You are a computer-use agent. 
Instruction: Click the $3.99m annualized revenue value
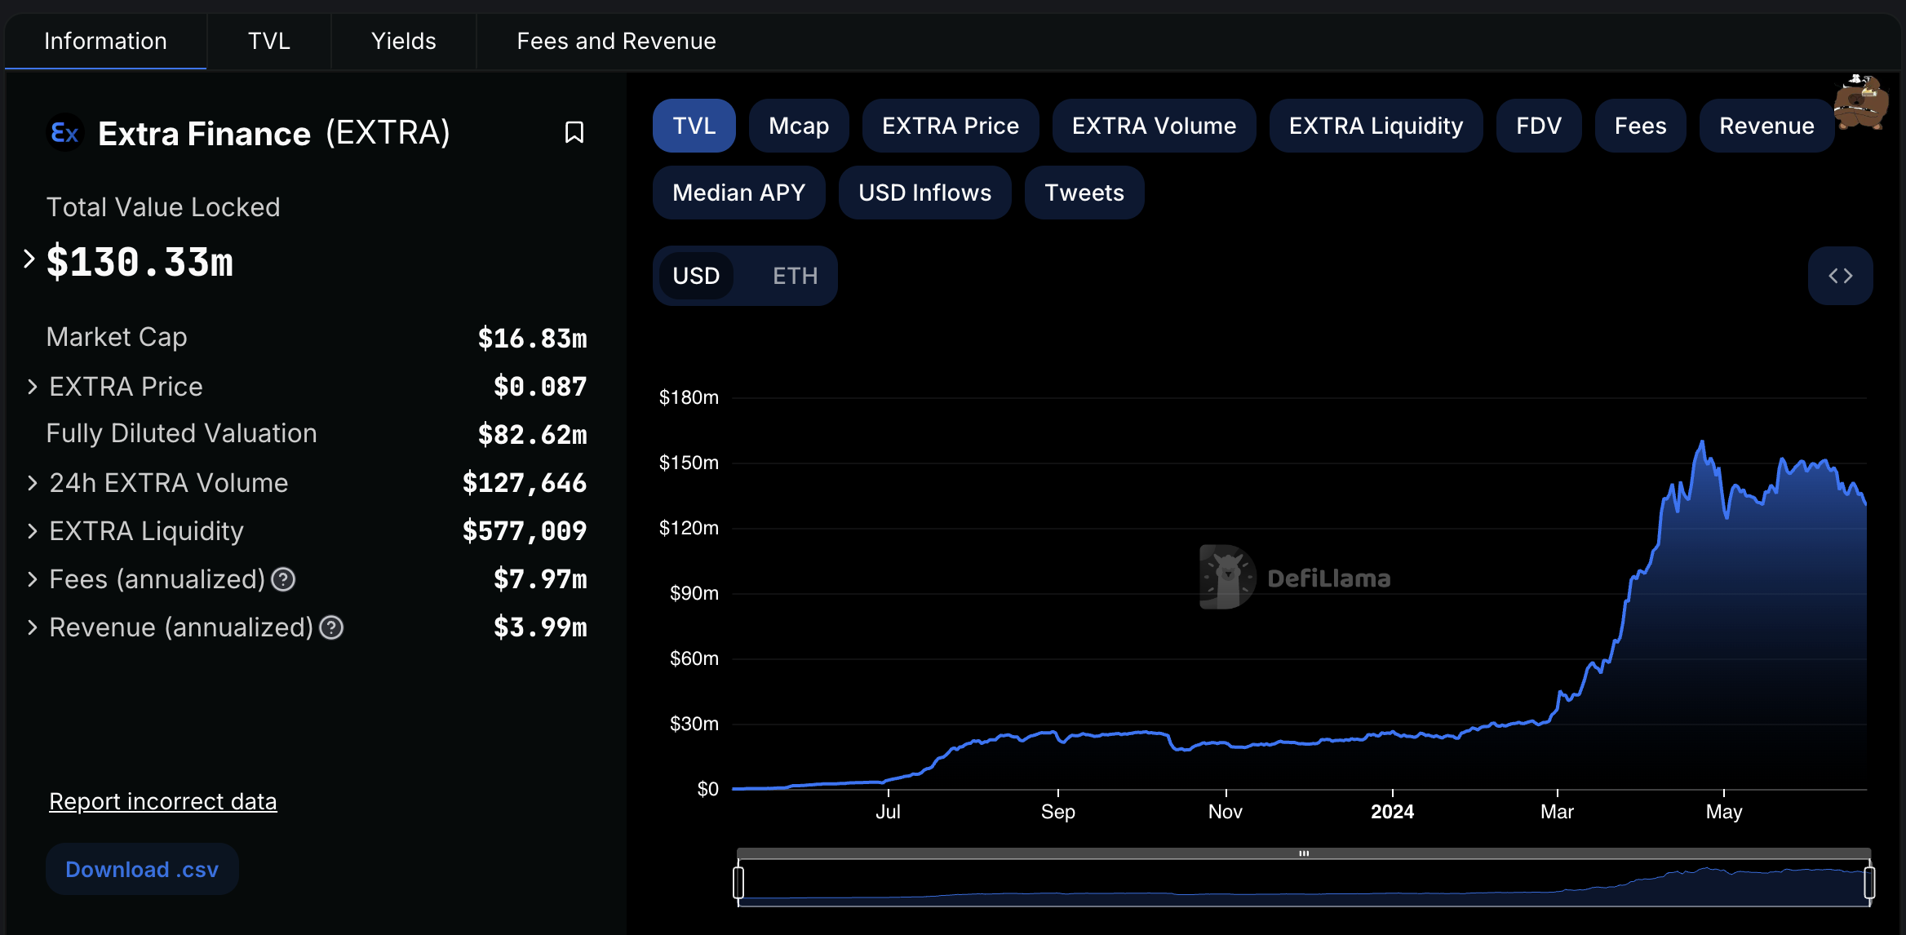540,627
